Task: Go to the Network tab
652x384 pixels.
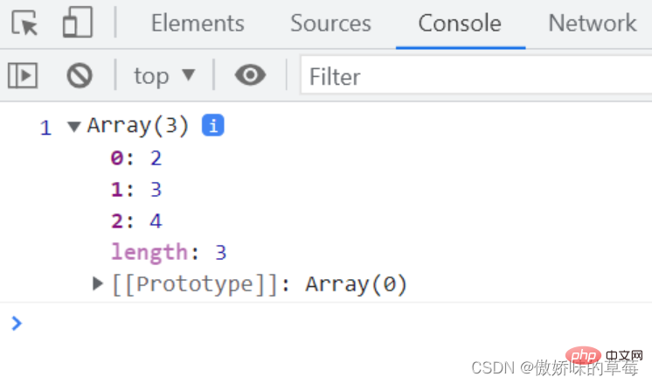Action: click(x=592, y=24)
